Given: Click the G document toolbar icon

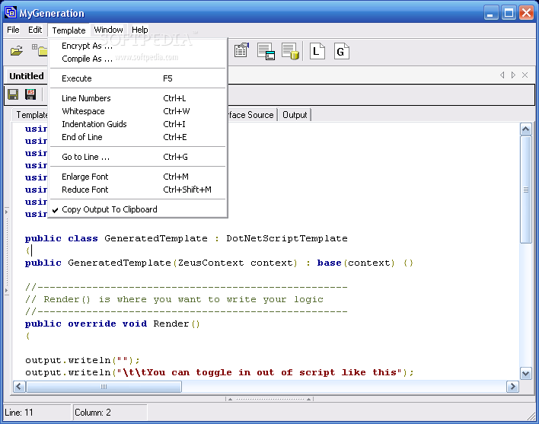Looking at the screenshot, I should (341, 51).
